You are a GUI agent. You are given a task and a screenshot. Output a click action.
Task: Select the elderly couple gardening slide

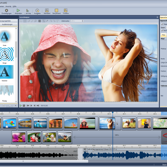click(50, 137)
